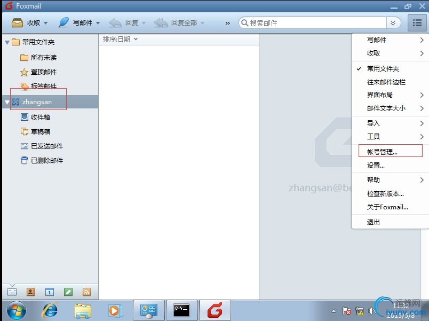Viewport: 429px width, 321px height.
Task: Click the reply all (回复全部) icon
Action: (x=161, y=23)
